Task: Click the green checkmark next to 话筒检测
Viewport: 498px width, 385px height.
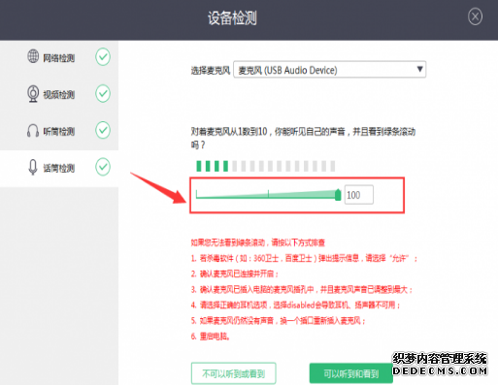Action: tap(103, 167)
